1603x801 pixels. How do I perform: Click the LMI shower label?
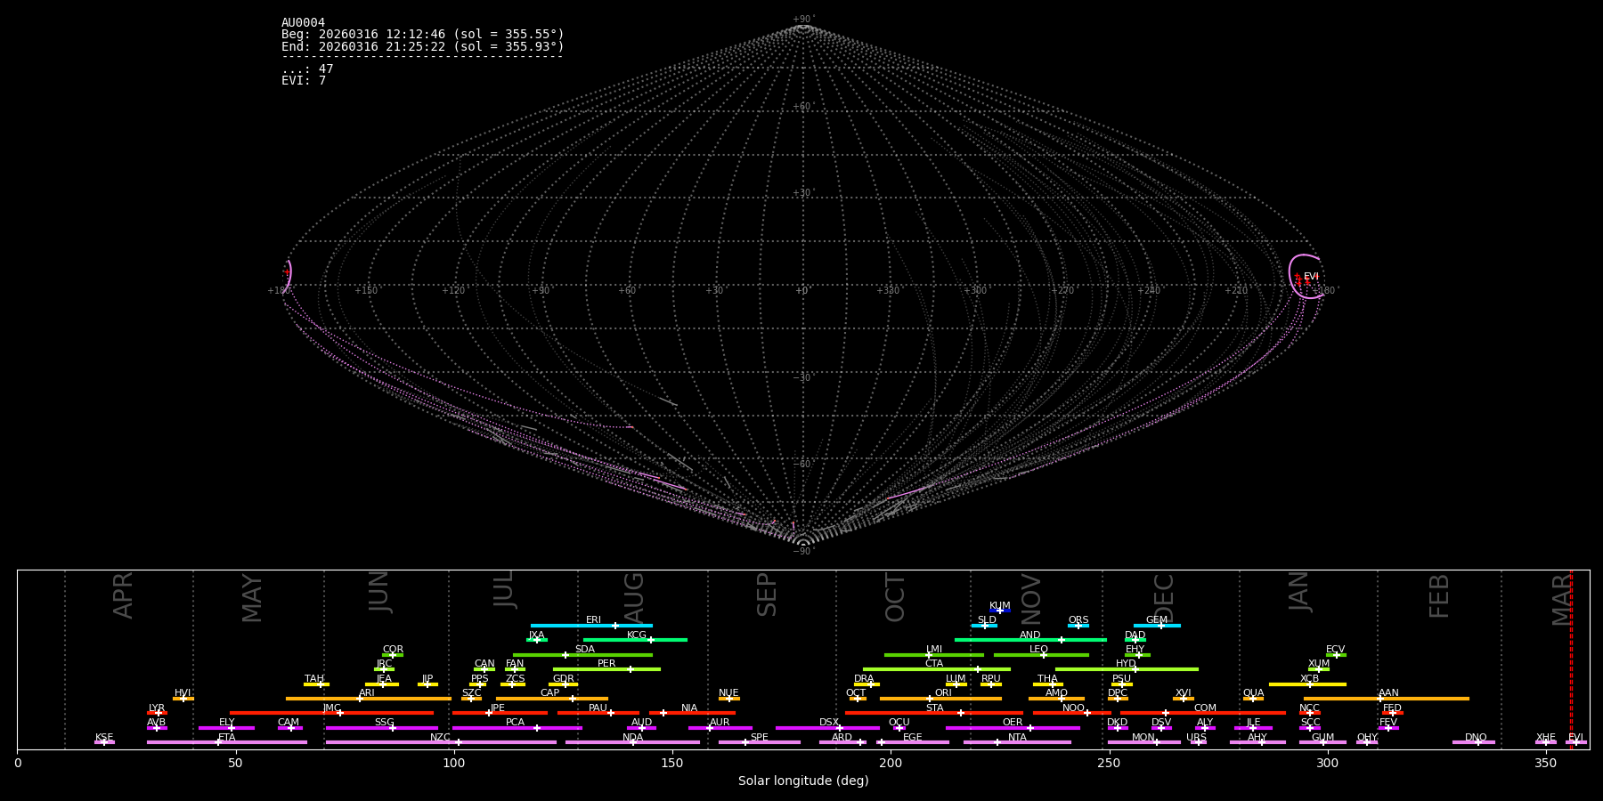(x=934, y=650)
